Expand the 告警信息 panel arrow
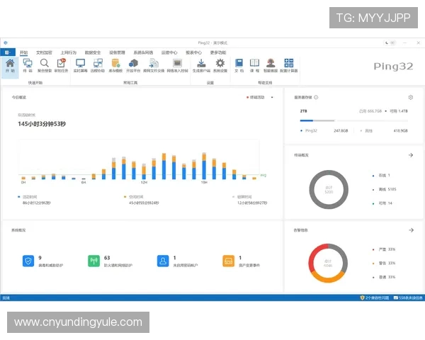Viewport: 425px width, 340px height. coord(411,230)
